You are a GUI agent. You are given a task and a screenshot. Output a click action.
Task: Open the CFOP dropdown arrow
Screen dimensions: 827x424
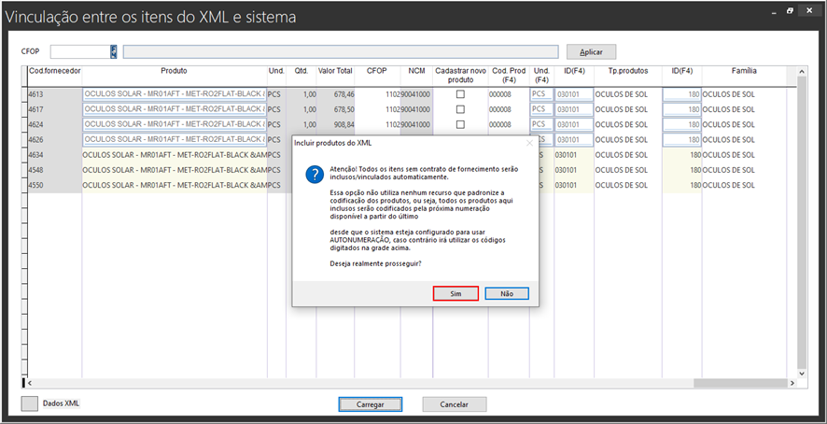(113, 52)
